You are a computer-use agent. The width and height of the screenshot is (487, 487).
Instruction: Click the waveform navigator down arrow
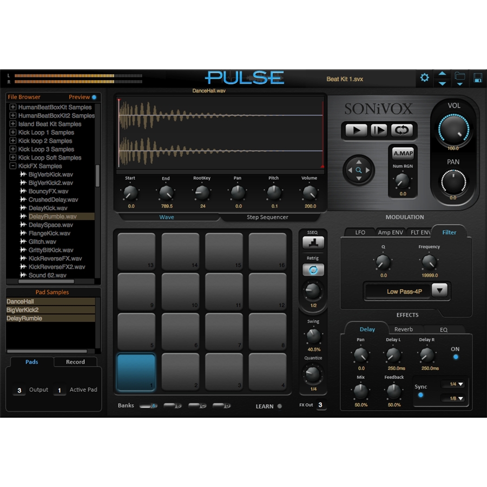pyautogui.click(x=359, y=179)
